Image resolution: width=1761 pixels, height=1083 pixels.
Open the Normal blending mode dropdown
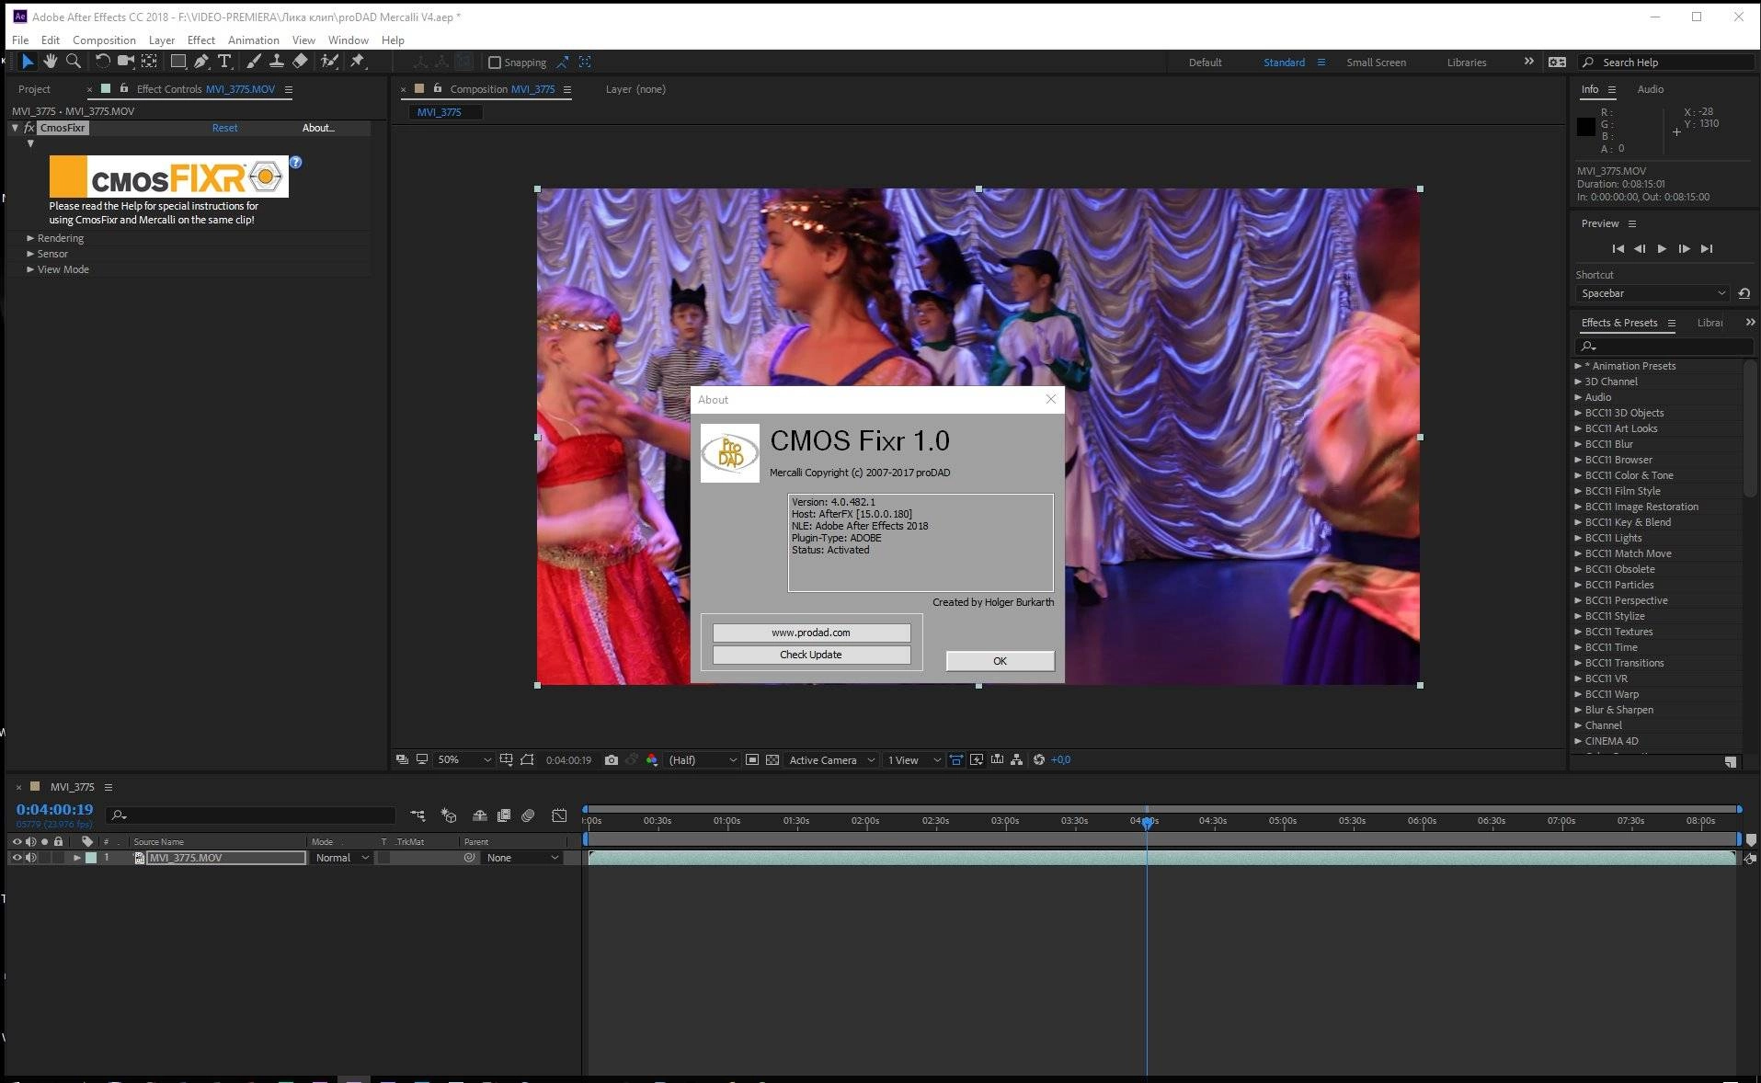[341, 858]
